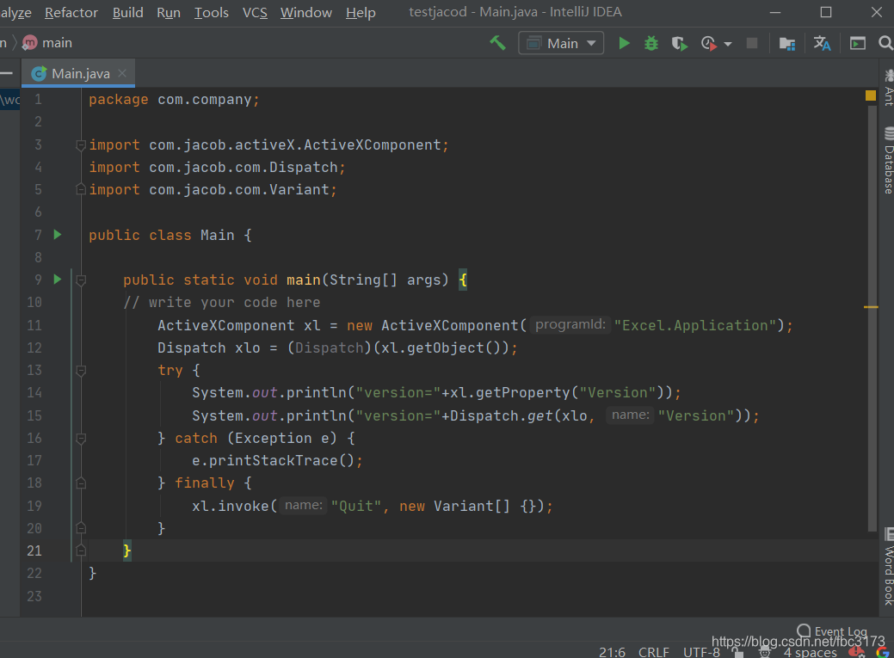Screen dimensions: 894x658
Task: Click the "Quit" string on line 19
Action: point(356,507)
